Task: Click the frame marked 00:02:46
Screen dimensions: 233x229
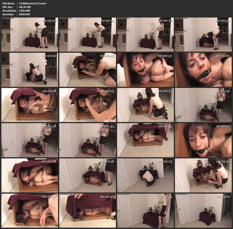Action: point(87,210)
